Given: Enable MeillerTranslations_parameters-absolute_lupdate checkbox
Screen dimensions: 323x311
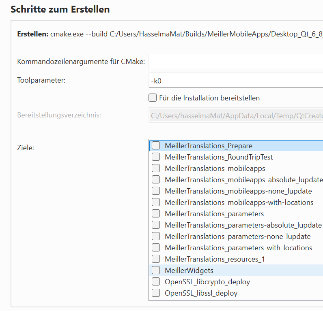Looking at the screenshot, I should (x=156, y=225).
